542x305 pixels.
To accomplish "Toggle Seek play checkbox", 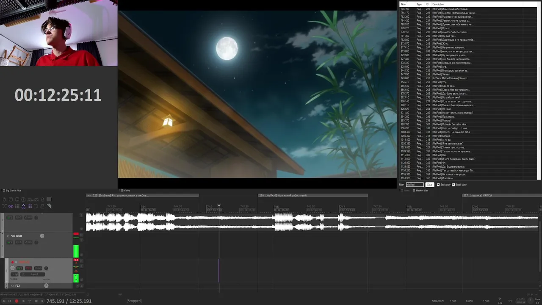I will [x=438, y=185].
